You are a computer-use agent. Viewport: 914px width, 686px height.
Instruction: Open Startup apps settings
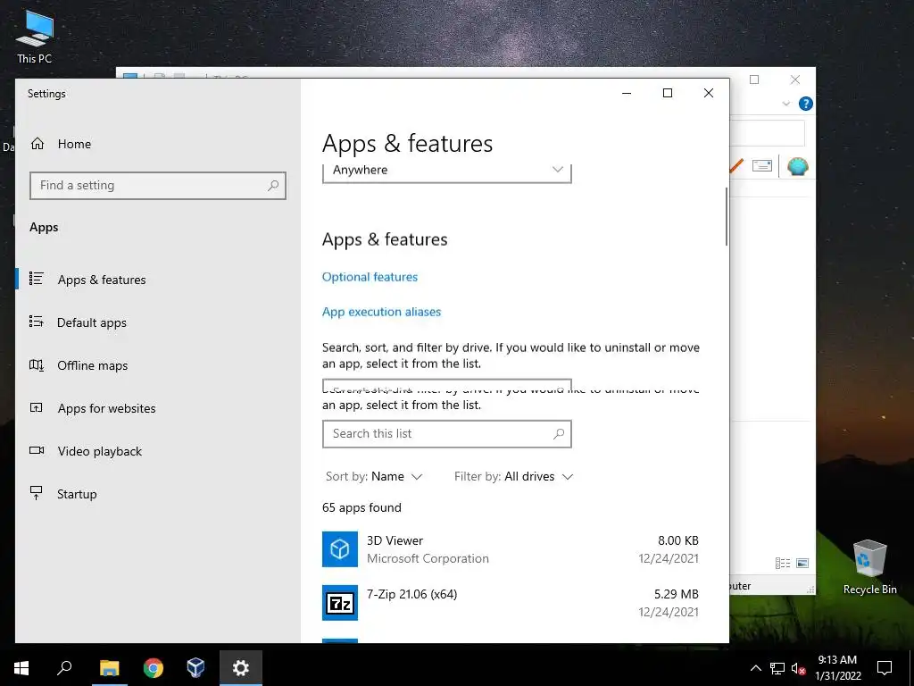click(x=77, y=494)
